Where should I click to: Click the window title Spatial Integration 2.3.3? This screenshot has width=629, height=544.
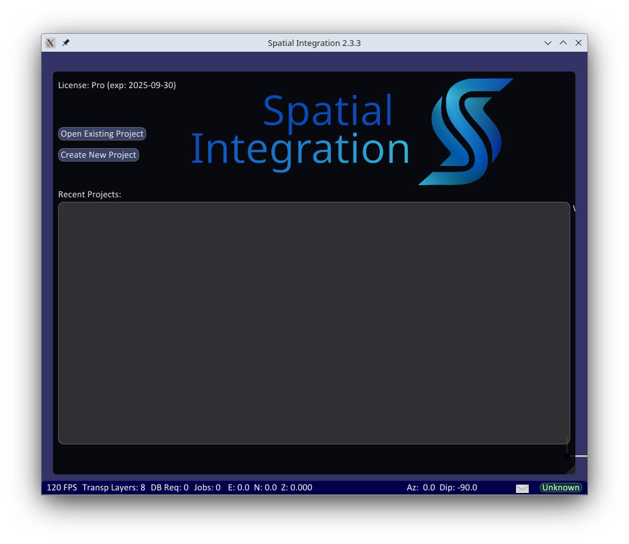click(314, 43)
